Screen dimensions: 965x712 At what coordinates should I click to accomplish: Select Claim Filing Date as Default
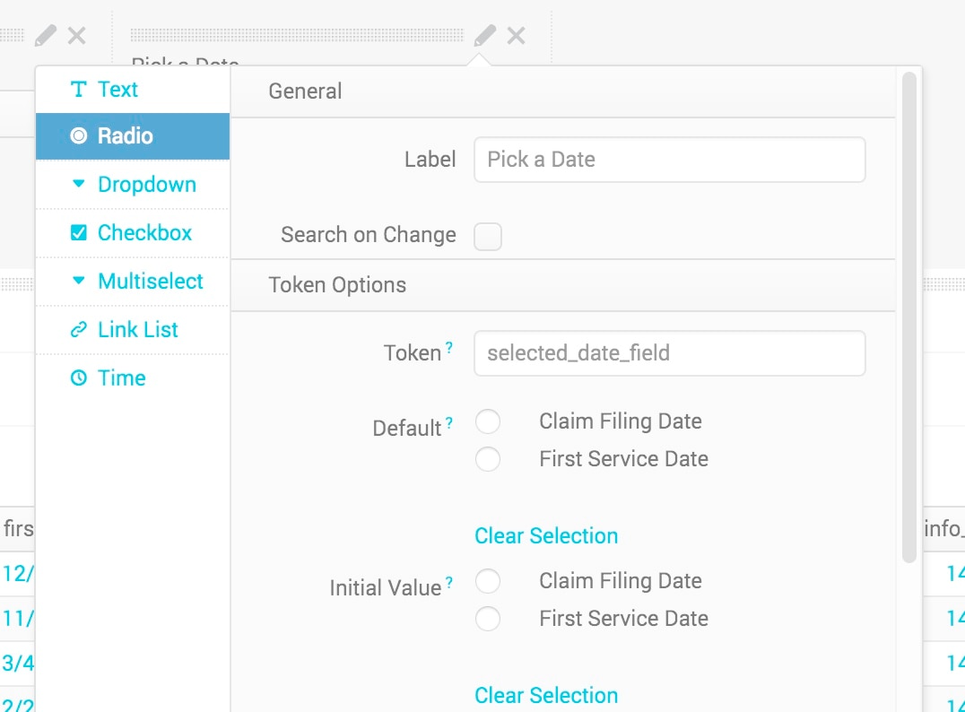[488, 421]
